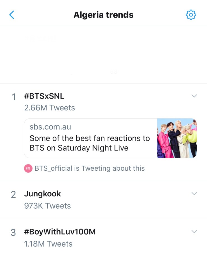This screenshot has width=207, height=255.
Task: Tap the BTS group photo thumbnail
Action: pos(177,138)
